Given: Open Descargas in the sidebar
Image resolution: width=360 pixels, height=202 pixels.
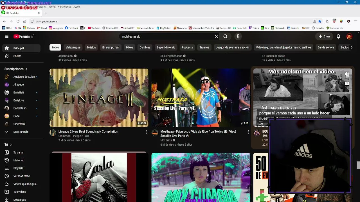Looking at the screenshot, I should [x=21, y=199].
